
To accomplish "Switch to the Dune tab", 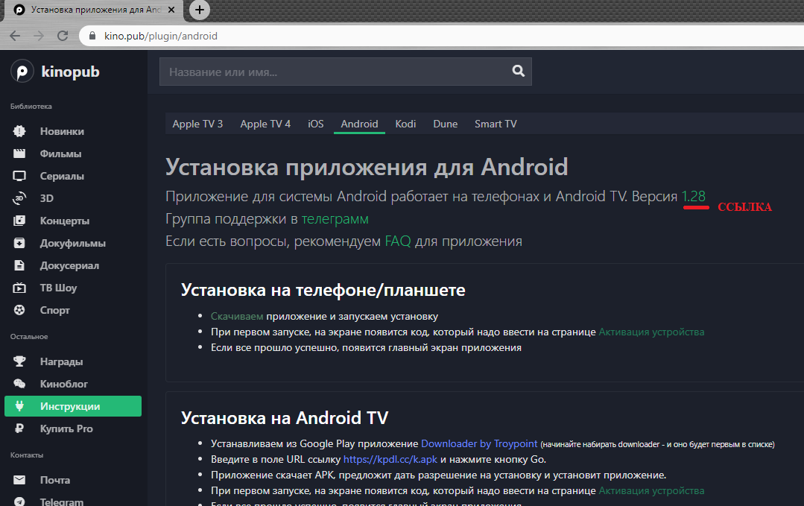I will [445, 124].
